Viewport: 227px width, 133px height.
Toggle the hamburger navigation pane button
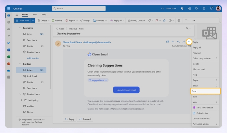(17, 14)
